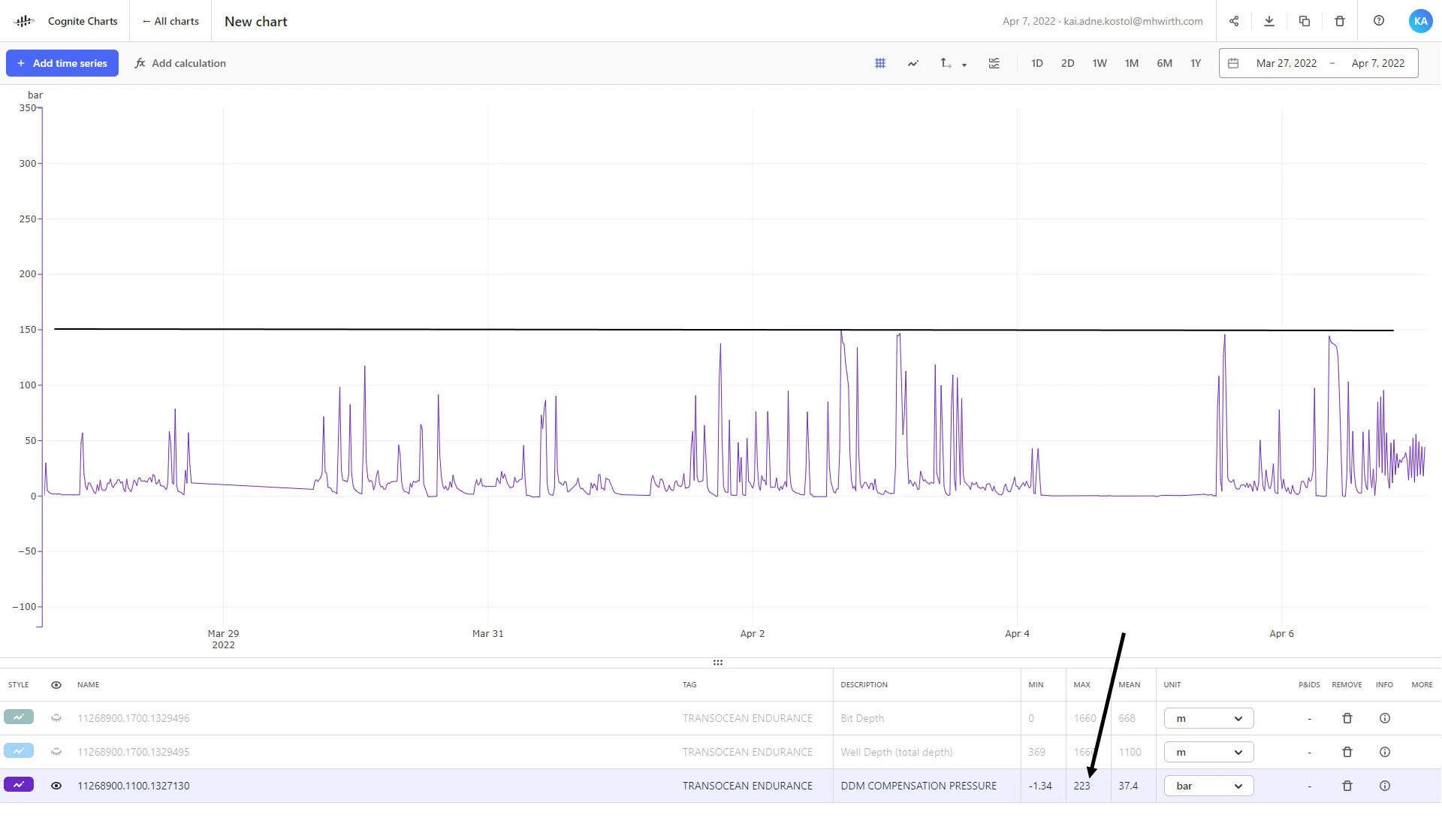Screen dimensions: 1442x818
Task: Select the 6M time range
Action: point(1164,63)
